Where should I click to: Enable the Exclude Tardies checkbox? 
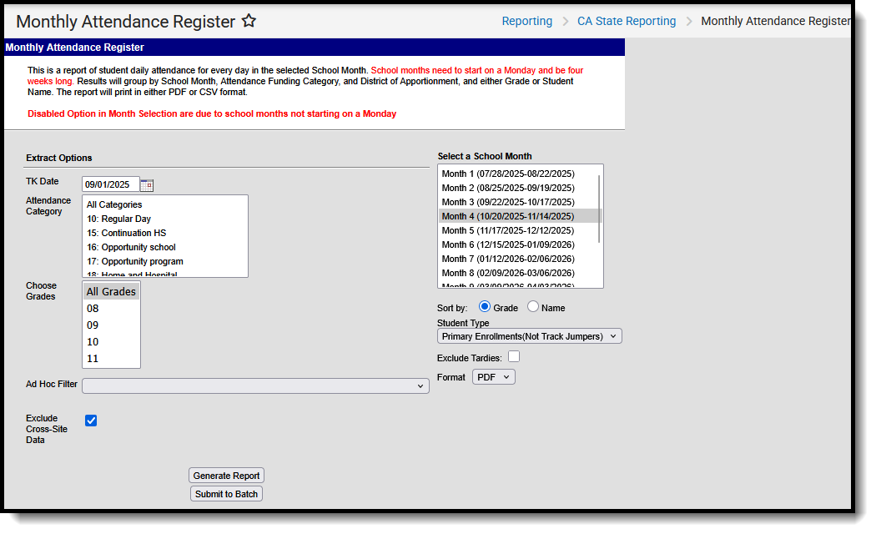(x=514, y=355)
